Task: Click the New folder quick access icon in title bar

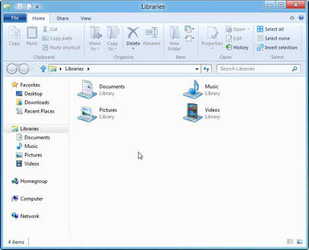Action: [30, 7]
